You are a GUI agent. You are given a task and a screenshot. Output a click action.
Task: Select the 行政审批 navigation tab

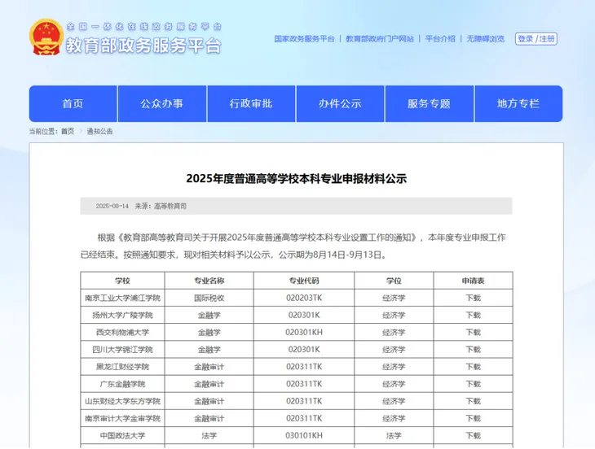click(251, 103)
